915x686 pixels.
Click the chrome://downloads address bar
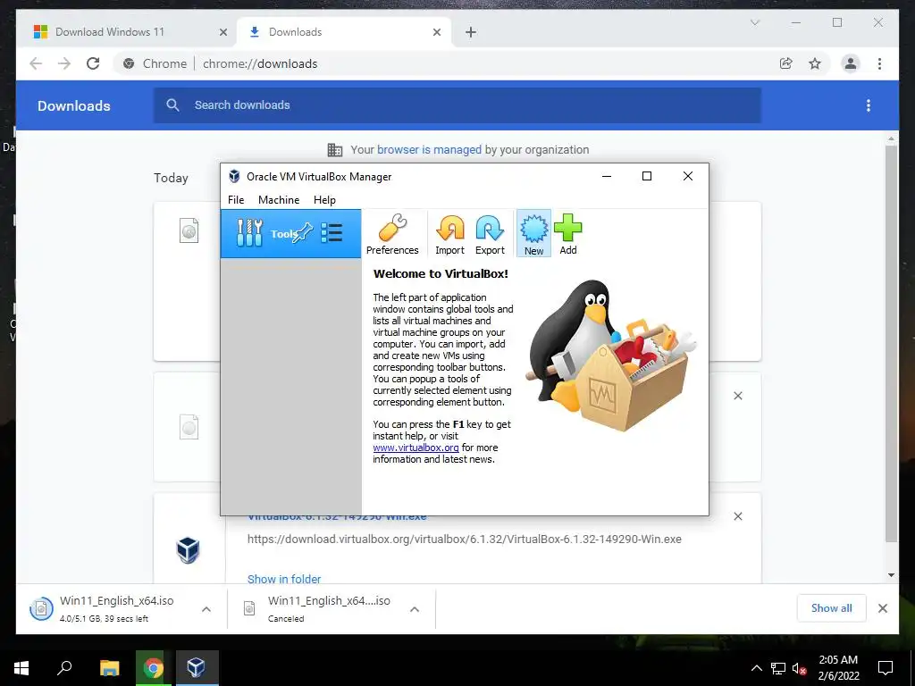443,63
